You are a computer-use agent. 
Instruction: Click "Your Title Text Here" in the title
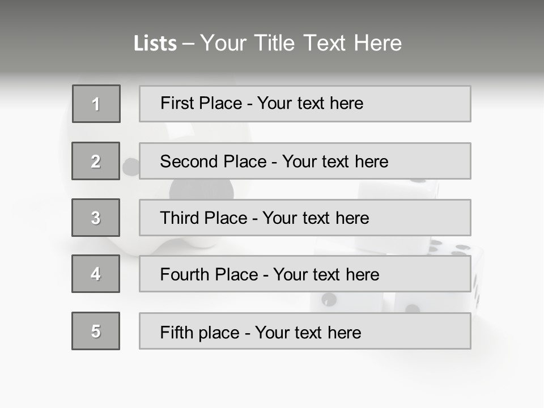301,43
